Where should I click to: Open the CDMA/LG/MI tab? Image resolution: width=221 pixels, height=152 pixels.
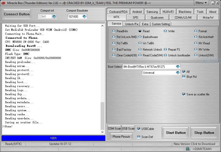(183, 18)
